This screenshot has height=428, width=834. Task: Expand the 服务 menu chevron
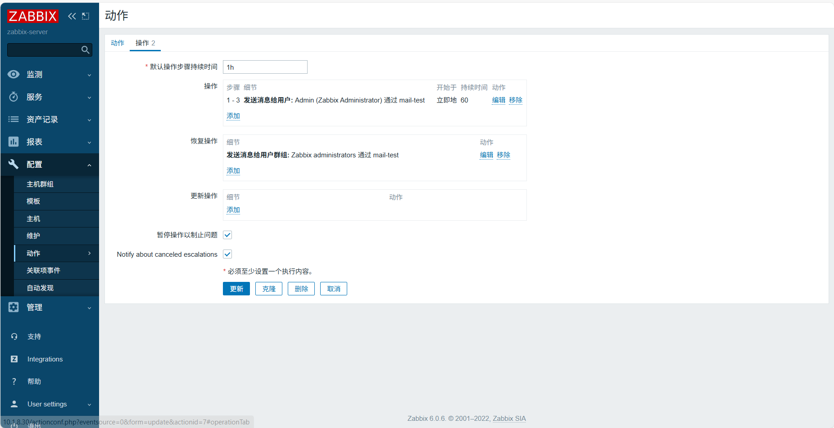click(89, 98)
